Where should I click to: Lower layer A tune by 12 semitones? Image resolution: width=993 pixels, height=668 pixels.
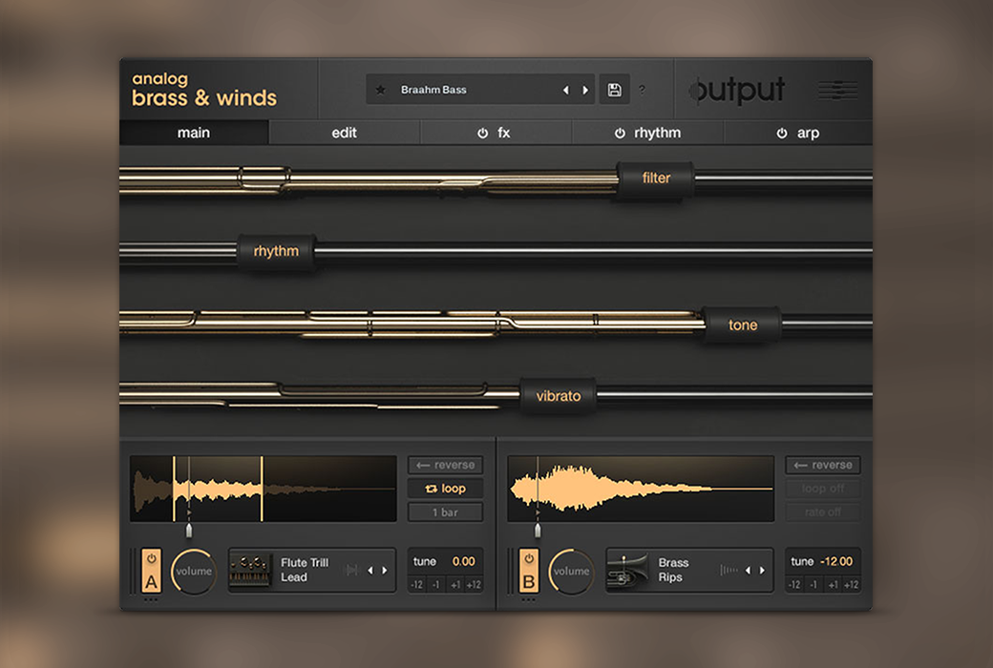tap(416, 584)
